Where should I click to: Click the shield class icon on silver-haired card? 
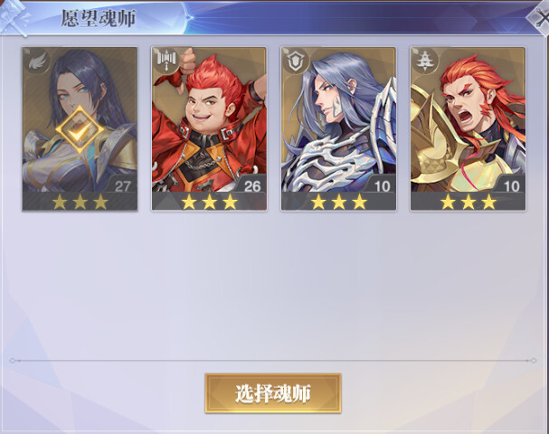pos(297,61)
